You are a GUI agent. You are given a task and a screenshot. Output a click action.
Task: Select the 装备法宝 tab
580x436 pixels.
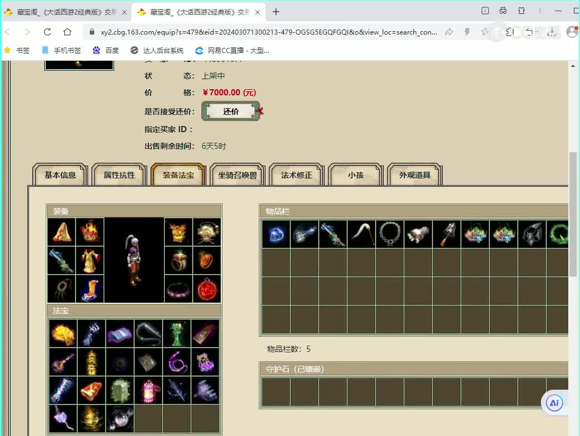pyautogui.click(x=178, y=175)
